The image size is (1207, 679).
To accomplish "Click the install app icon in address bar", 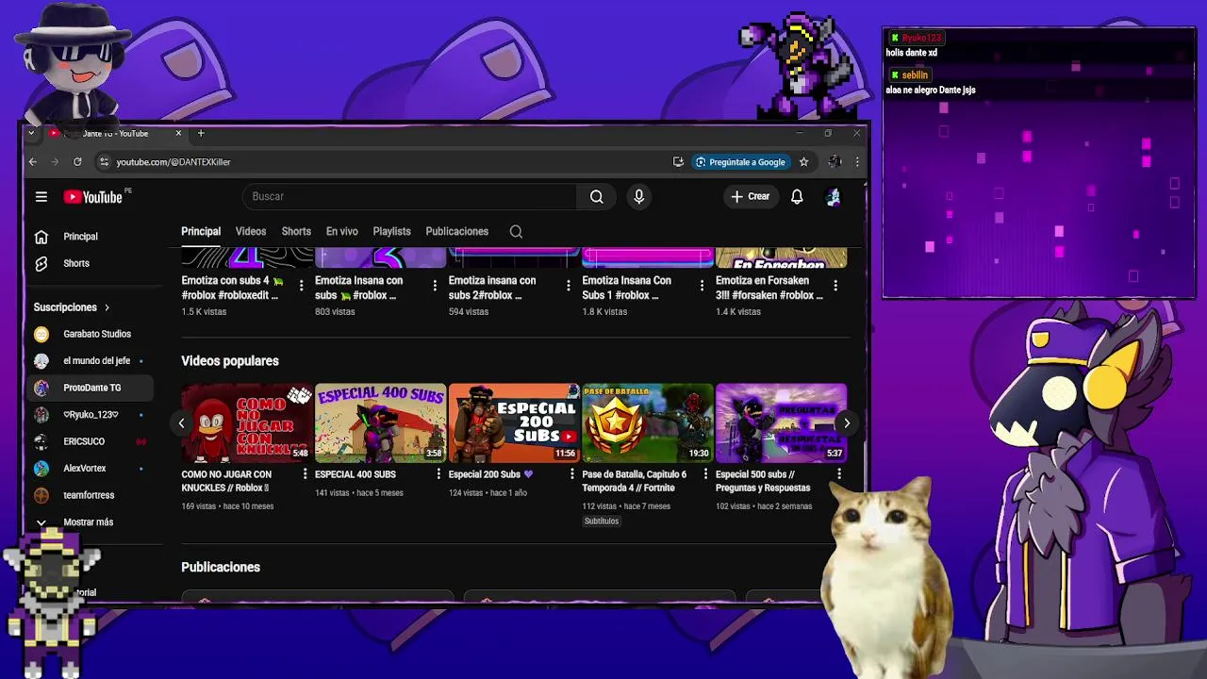I will tap(678, 162).
